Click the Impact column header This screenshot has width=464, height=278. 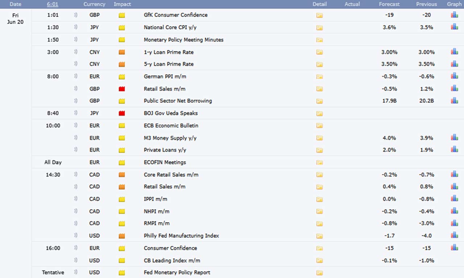click(122, 4)
